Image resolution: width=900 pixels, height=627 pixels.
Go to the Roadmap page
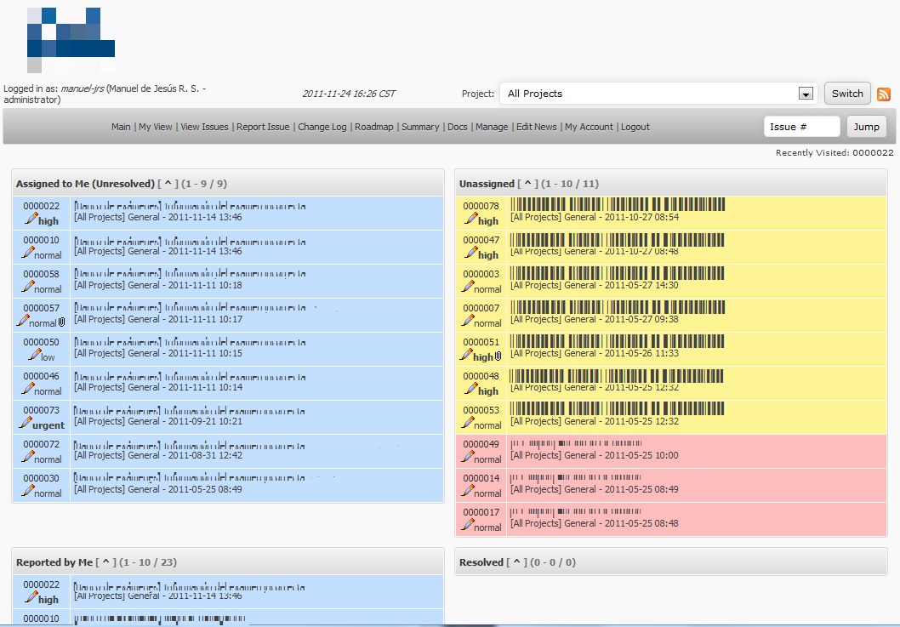click(x=374, y=127)
